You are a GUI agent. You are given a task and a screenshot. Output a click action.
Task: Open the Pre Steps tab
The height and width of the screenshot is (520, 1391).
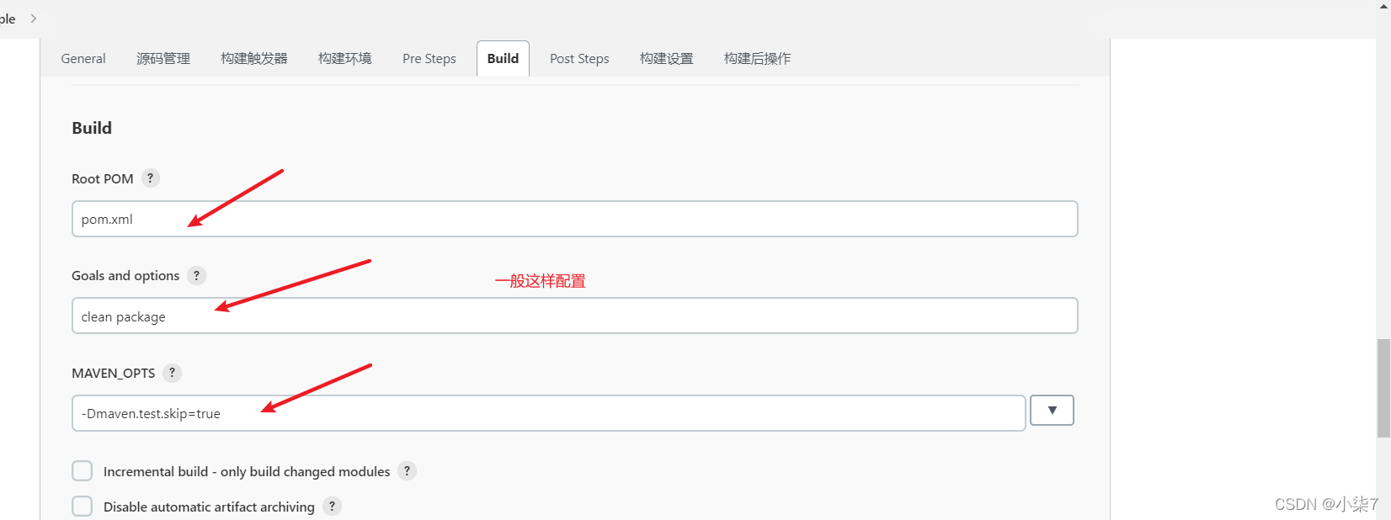(x=429, y=59)
